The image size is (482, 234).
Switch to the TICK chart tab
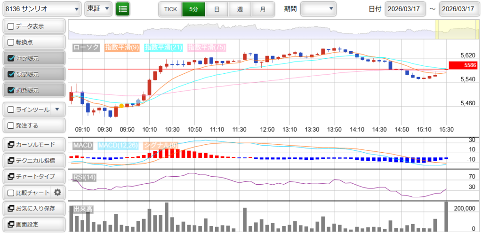click(x=170, y=9)
